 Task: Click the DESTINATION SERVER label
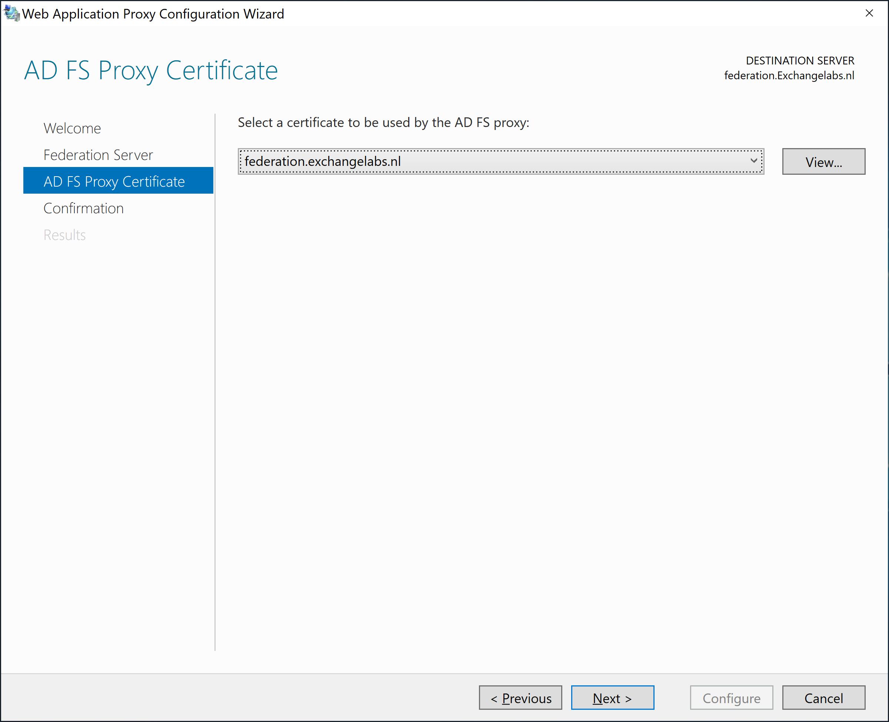click(800, 61)
